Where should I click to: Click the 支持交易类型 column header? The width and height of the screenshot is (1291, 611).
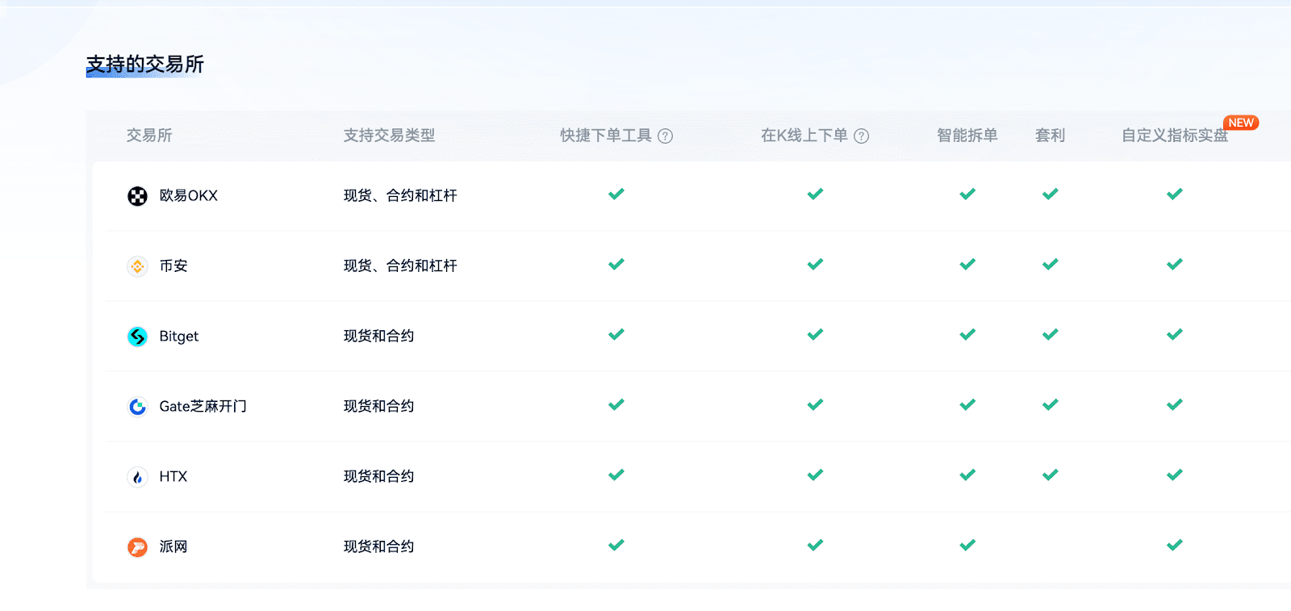390,136
